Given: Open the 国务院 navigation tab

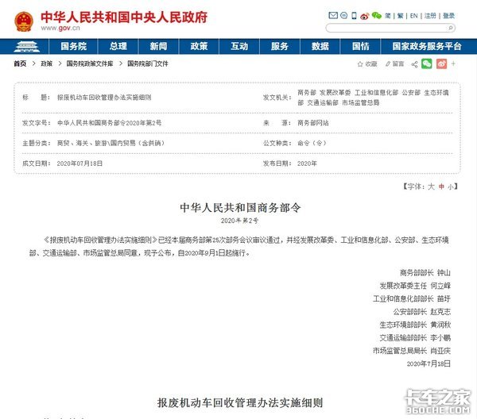Looking at the screenshot, I should pos(73,46).
